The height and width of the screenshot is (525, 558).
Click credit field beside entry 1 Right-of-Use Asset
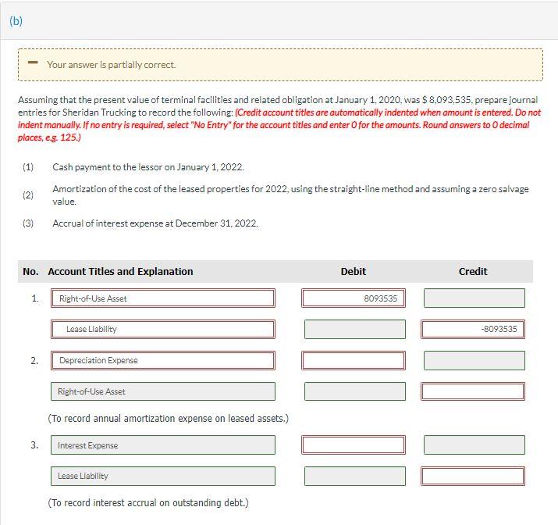474,298
